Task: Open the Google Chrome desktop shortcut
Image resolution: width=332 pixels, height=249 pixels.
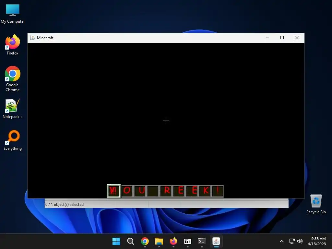Action: click(x=13, y=79)
